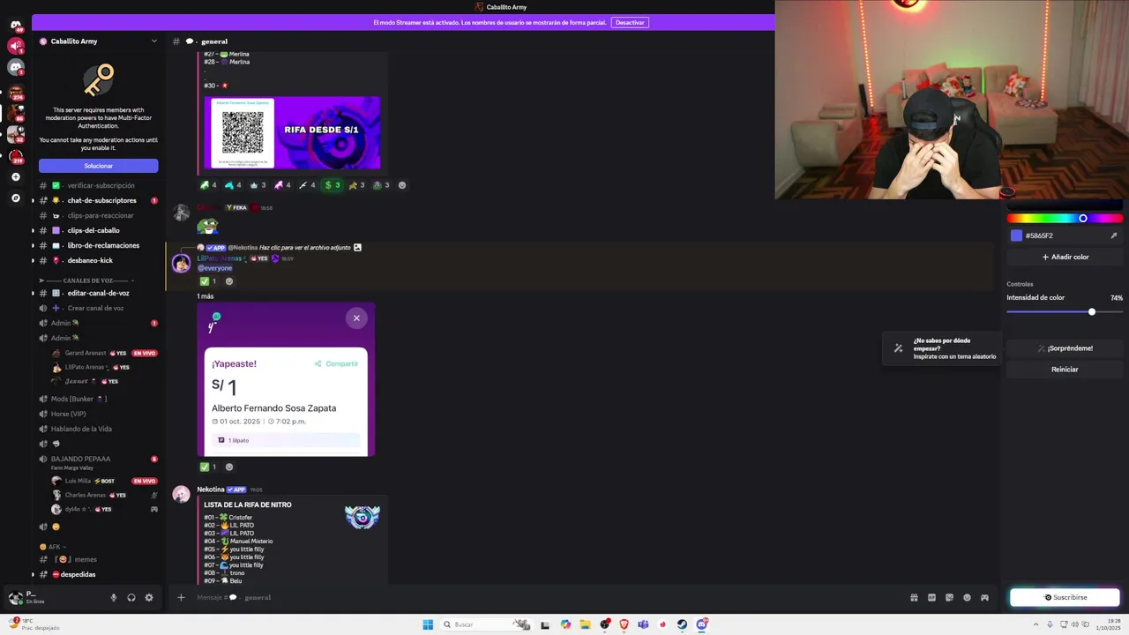
Task: Open verificar-subscripción channel
Action: tap(99, 185)
